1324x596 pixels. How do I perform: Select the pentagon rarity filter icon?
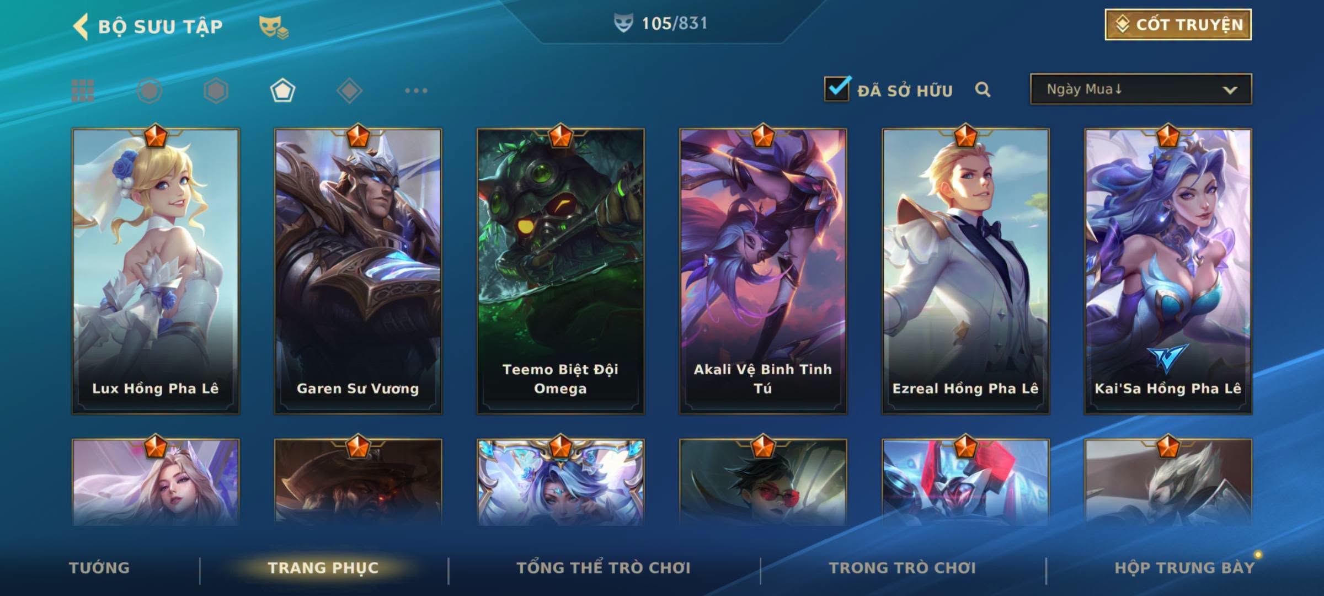click(282, 91)
